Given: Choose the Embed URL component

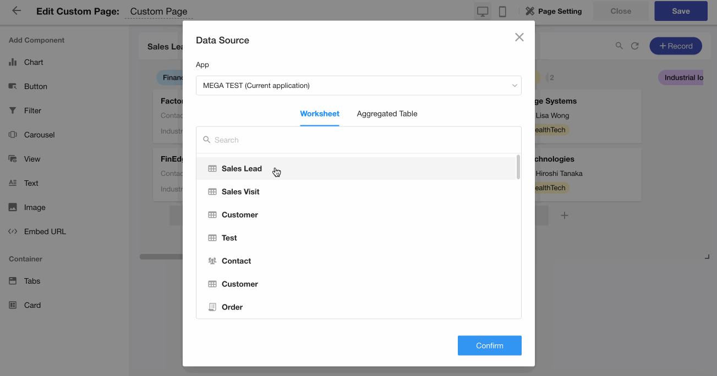Looking at the screenshot, I should pos(45,231).
